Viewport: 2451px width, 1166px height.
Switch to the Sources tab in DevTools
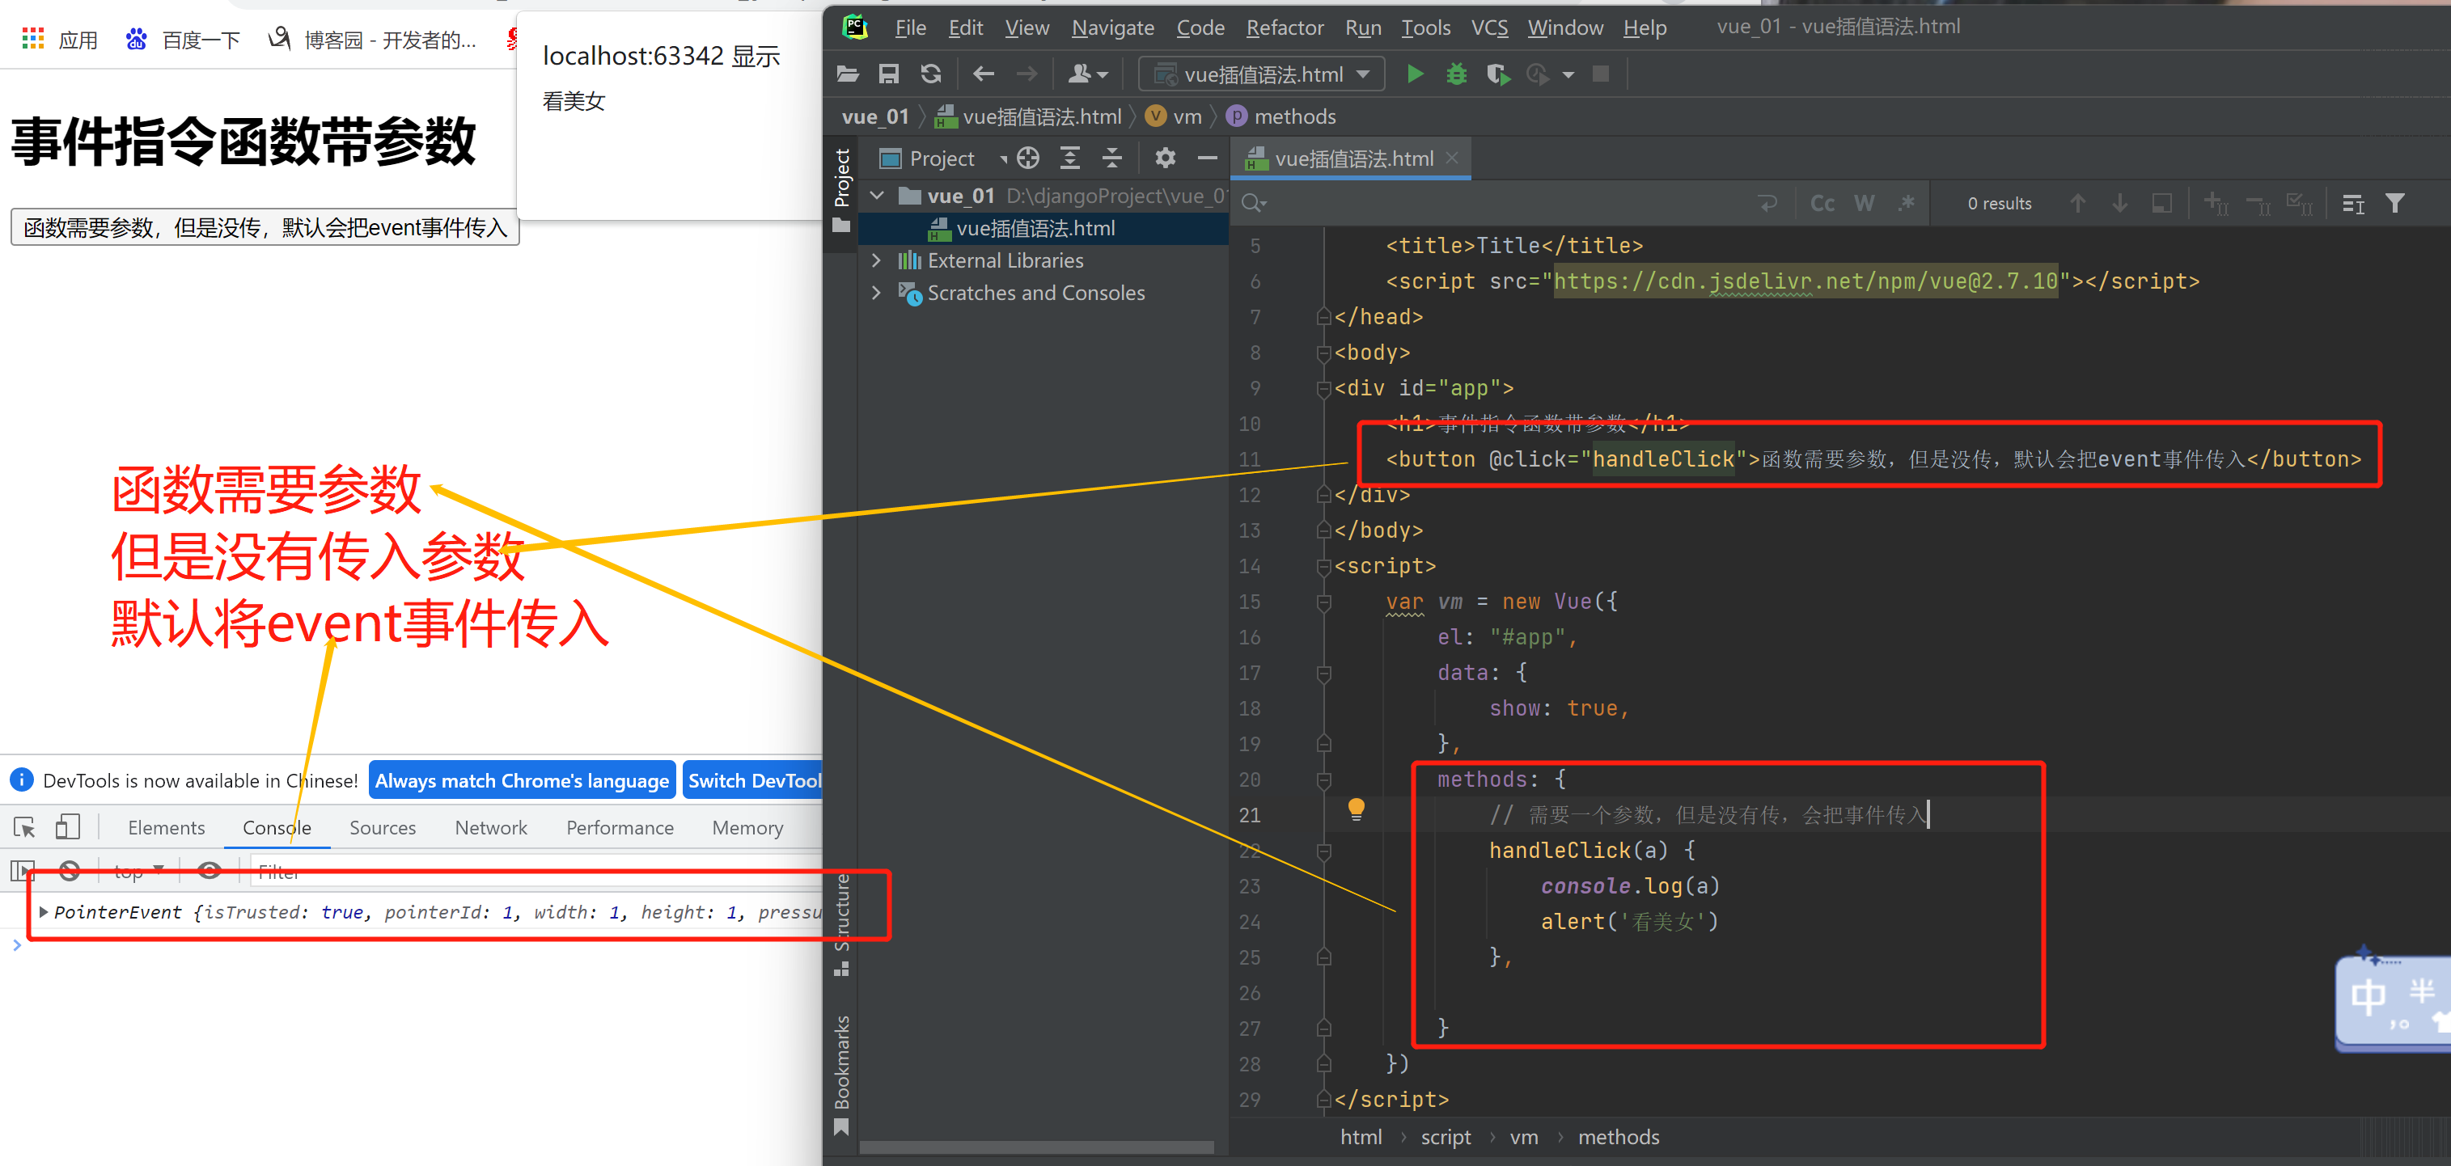coord(383,826)
